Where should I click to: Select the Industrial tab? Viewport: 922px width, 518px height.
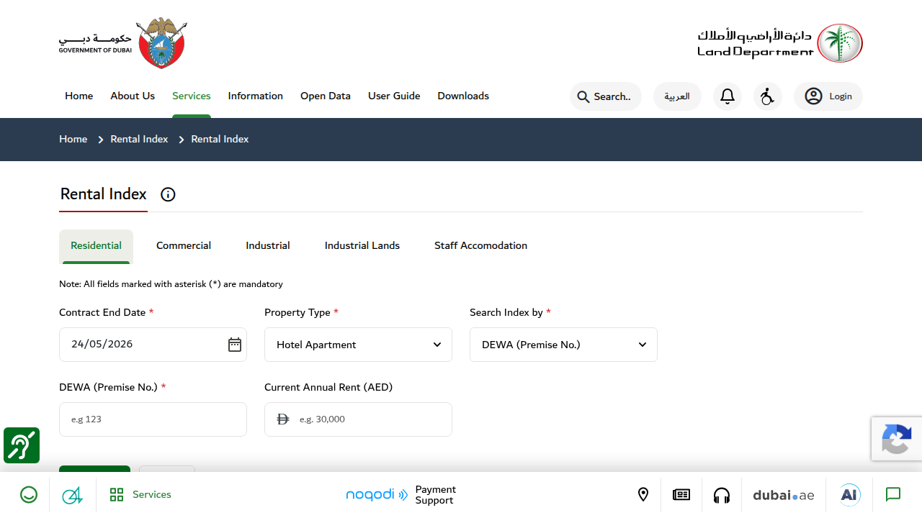coord(268,246)
